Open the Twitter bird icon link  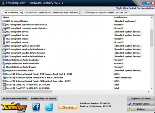[49, 107]
